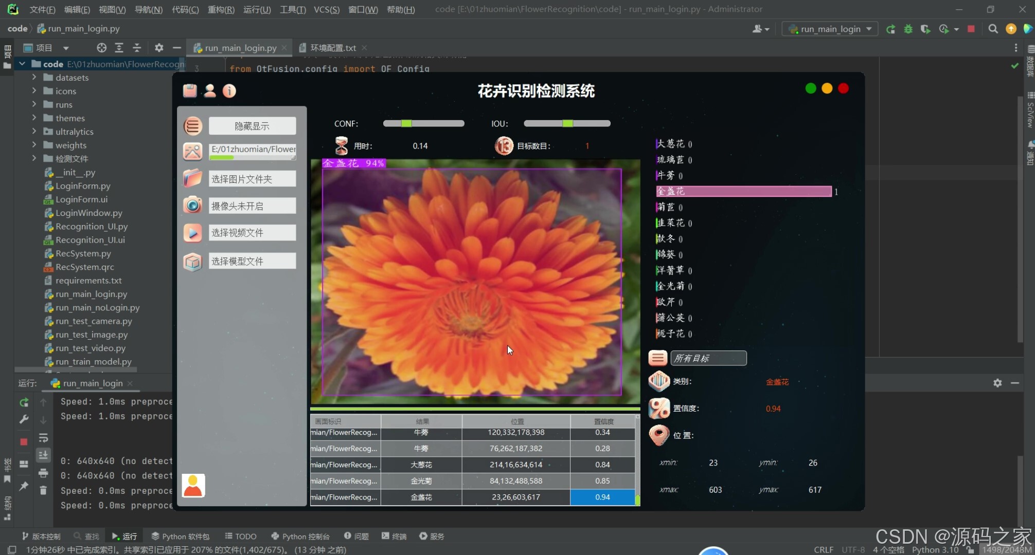Stop the running process with the red square

coord(971,29)
